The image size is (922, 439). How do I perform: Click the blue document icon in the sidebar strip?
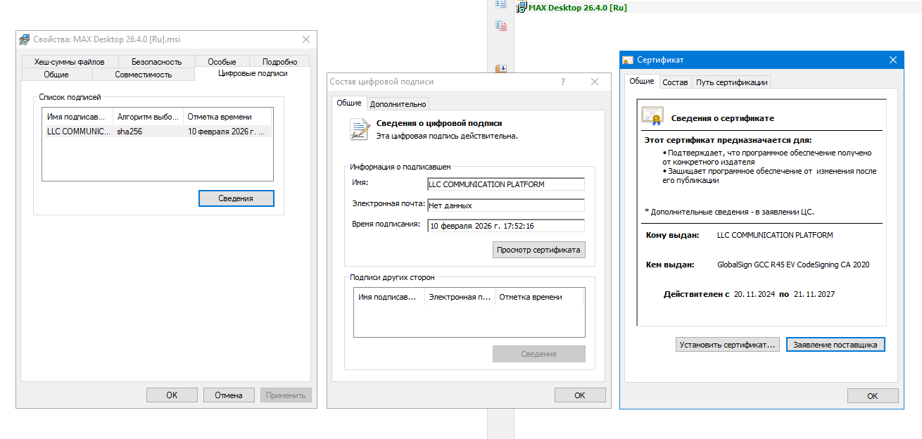pos(500,4)
